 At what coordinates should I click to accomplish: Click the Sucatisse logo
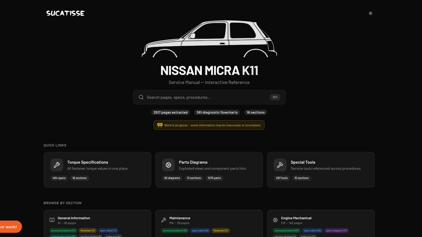pyautogui.click(x=65, y=13)
